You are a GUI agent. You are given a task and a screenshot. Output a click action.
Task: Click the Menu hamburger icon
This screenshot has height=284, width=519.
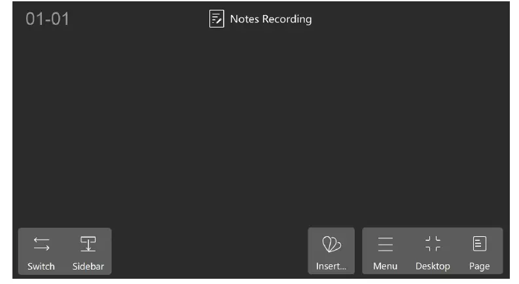coord(385,244)
